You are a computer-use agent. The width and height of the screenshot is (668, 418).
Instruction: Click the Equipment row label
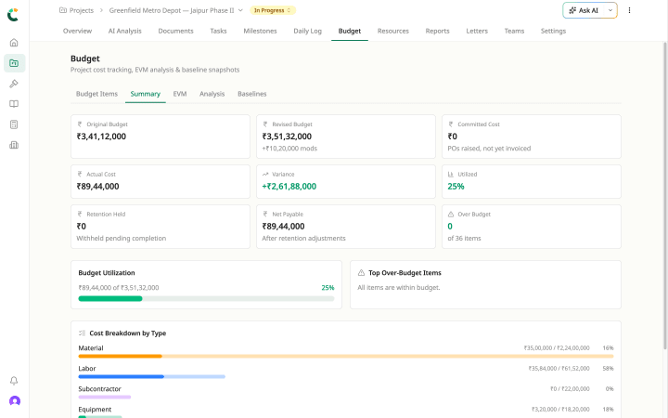(95, 410)
